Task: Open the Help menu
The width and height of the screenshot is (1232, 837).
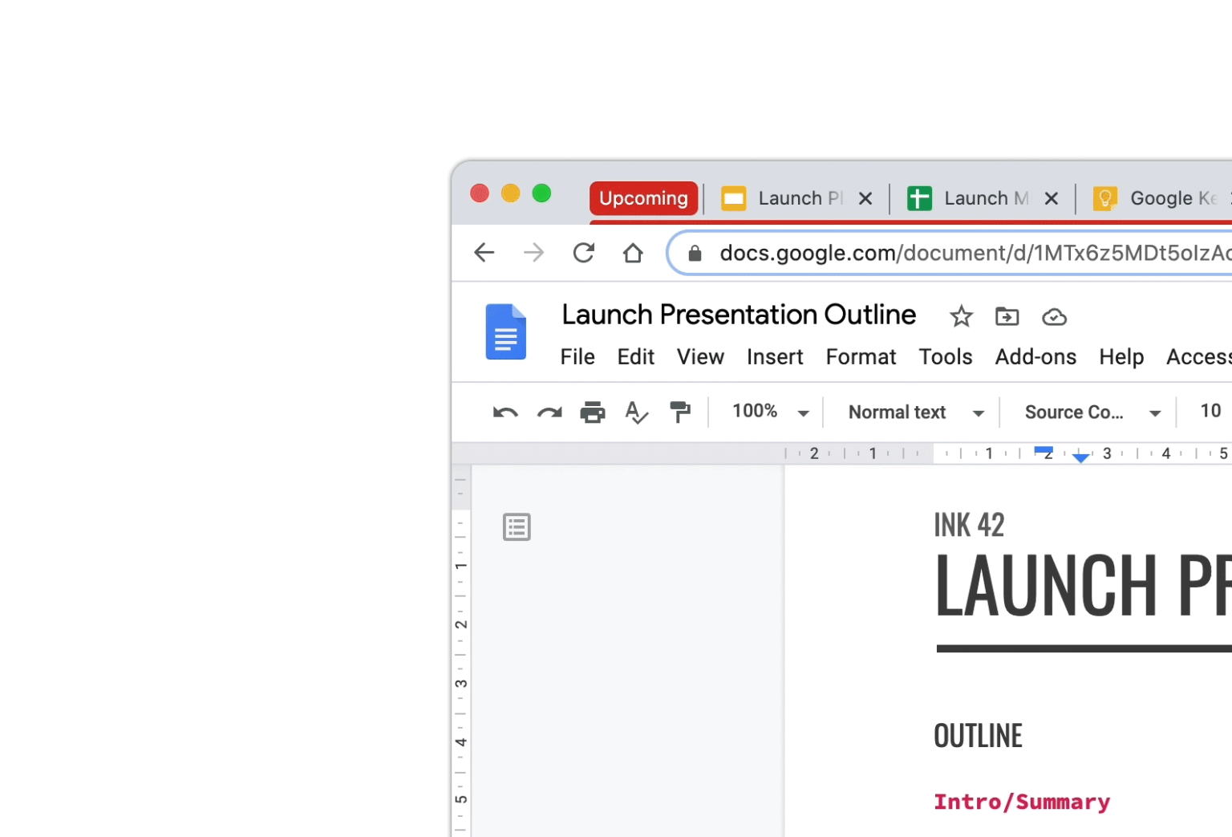Action: coord(1121,357)
